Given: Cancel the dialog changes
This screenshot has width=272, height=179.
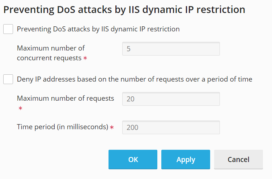Looking at the screenshot, I should coord(238,160).
